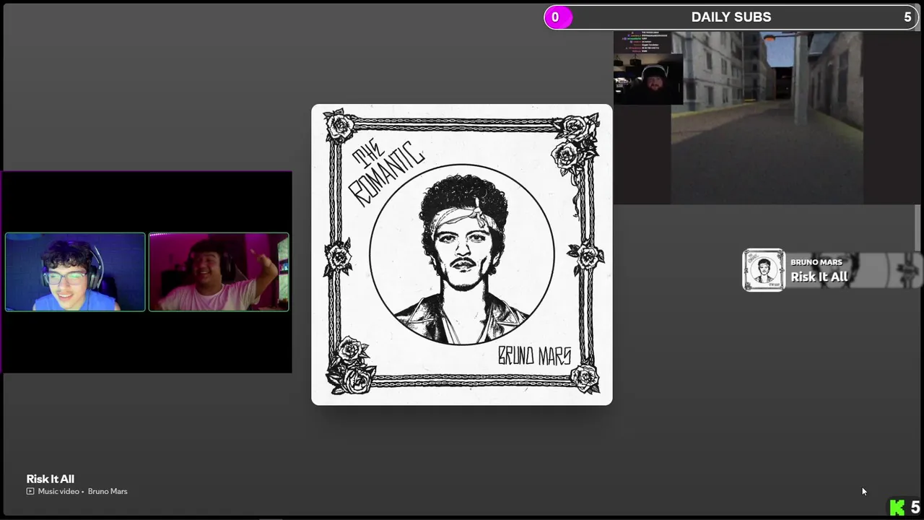The image size is (924, 520).
Task: Click the right webcam feed with pink lighting
Action: click(219, 272)
